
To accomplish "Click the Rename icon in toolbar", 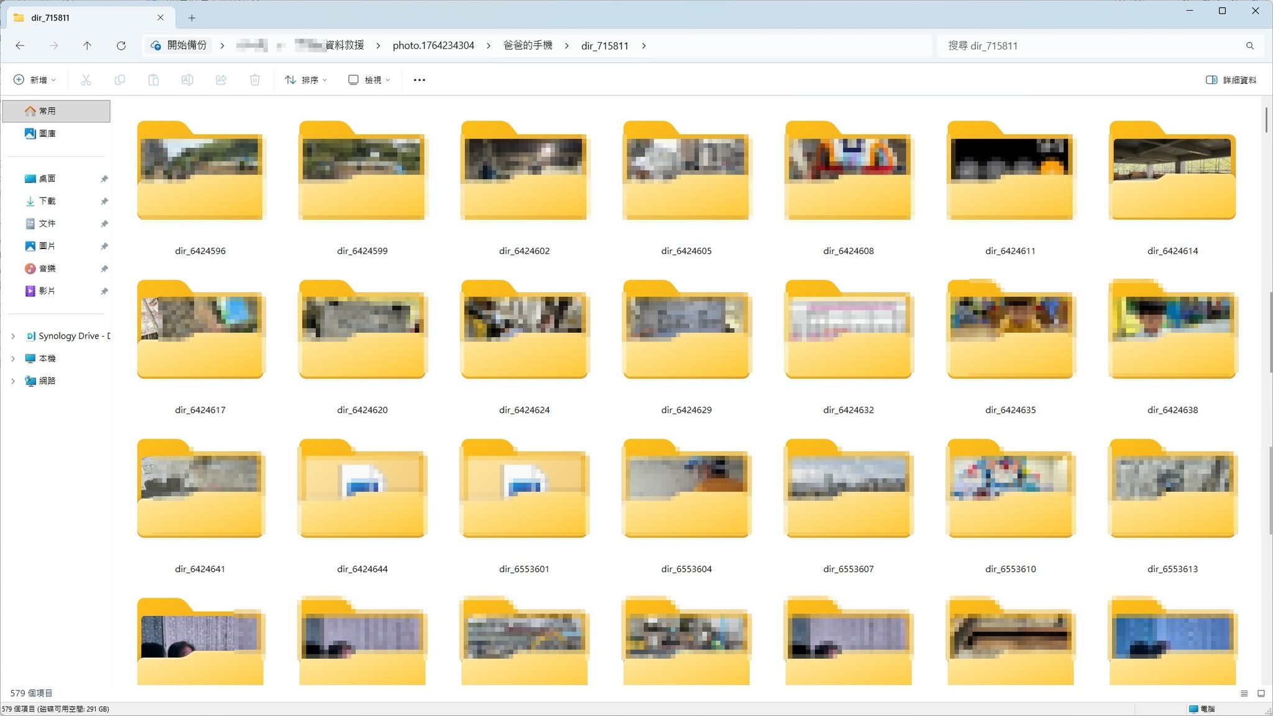I will coord(187,80).
